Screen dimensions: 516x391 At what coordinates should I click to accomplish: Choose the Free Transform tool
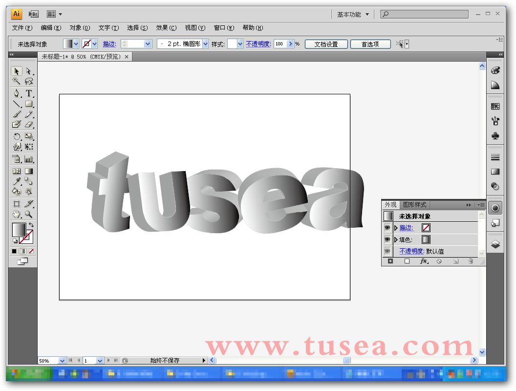click(x=29, y=147)
